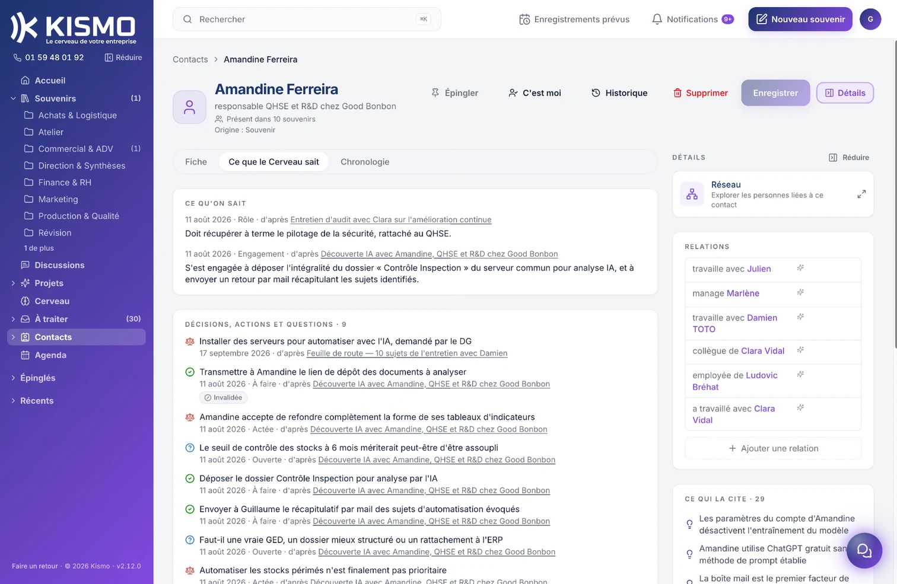
Task: Switch to the Chronologie tab
Action: coord(365,162)
